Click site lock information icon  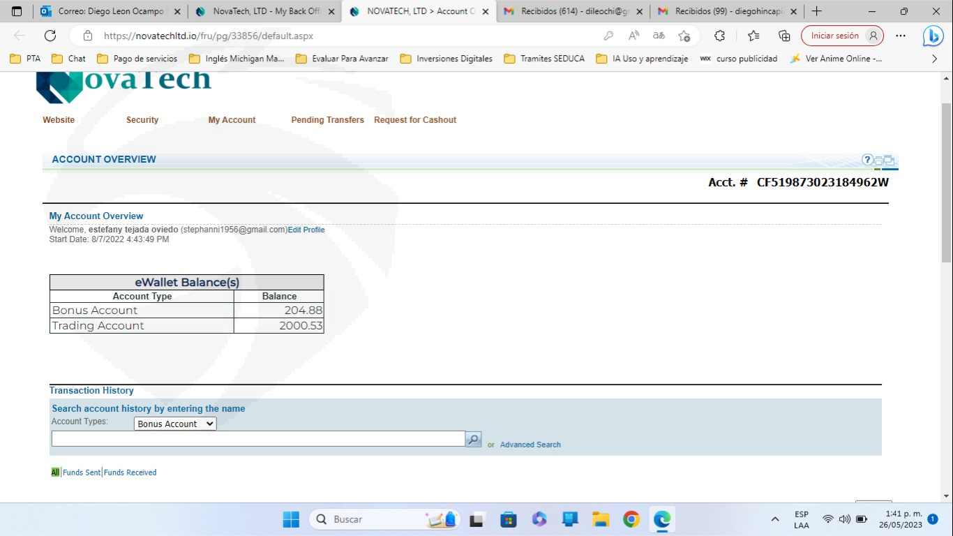[87, 36]
